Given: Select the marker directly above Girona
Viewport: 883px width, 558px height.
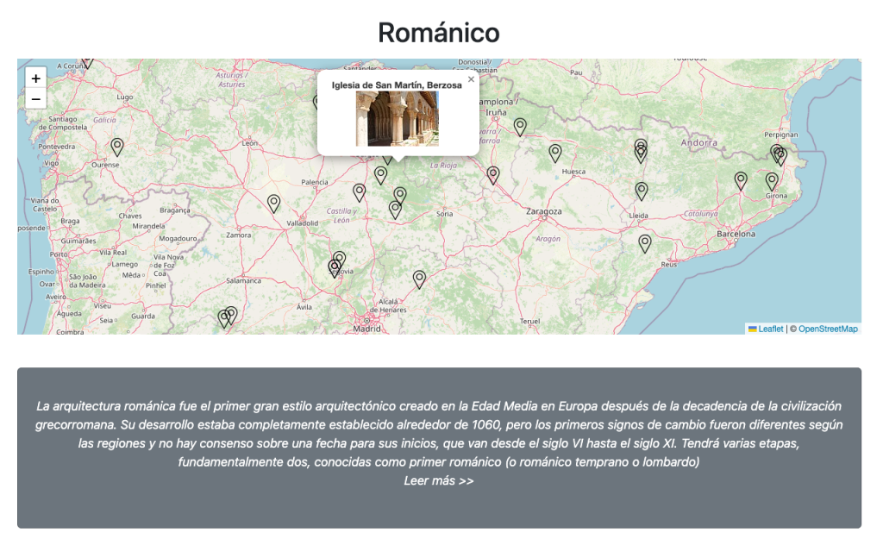Looking at the screenshot, I should tap(772, 181).
